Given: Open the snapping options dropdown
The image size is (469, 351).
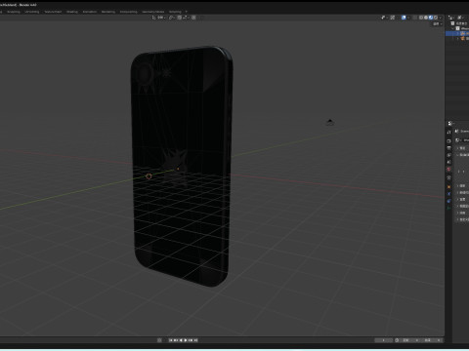Looking at the screenshot, I should pyautogui.click(x=186, y=18).
